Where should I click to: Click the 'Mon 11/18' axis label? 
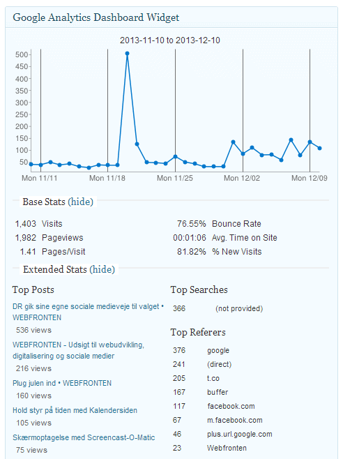click(107, 178)
